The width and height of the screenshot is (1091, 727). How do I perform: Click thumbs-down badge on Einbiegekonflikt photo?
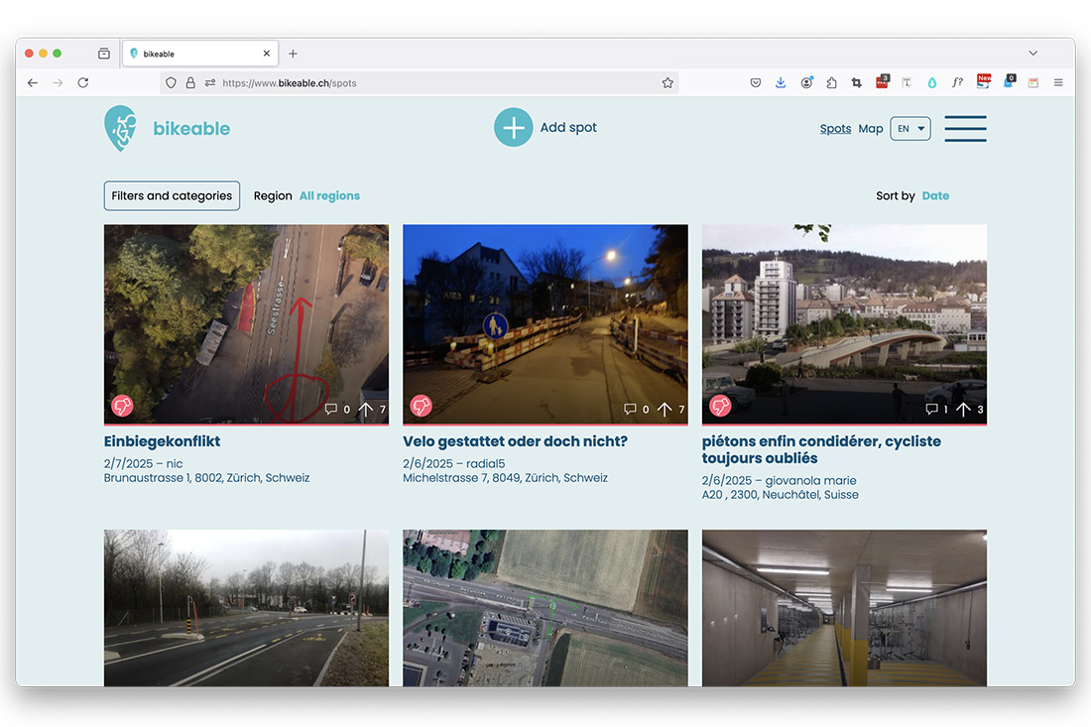(122, 406)
